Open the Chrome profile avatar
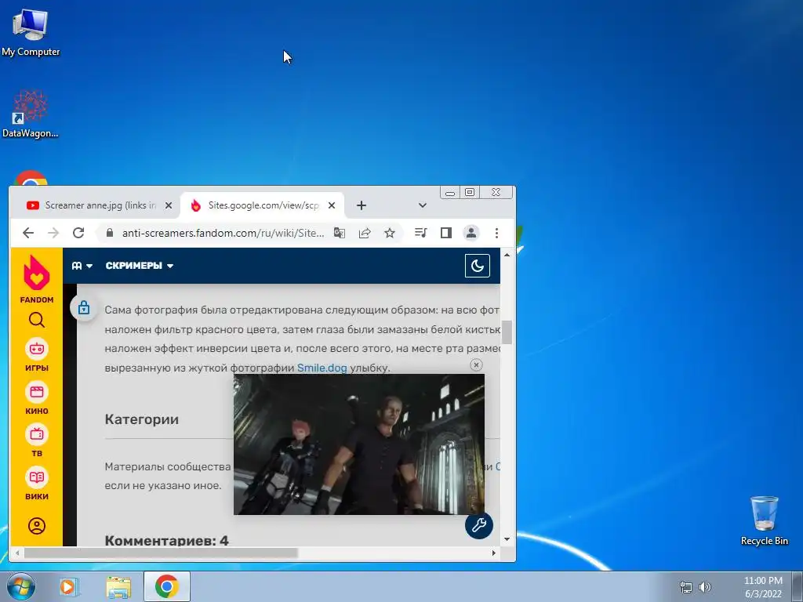 point(471,233)
